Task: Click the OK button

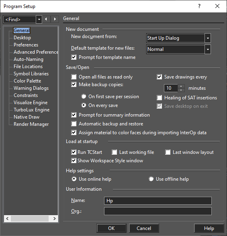Action: tap(111, 228)
